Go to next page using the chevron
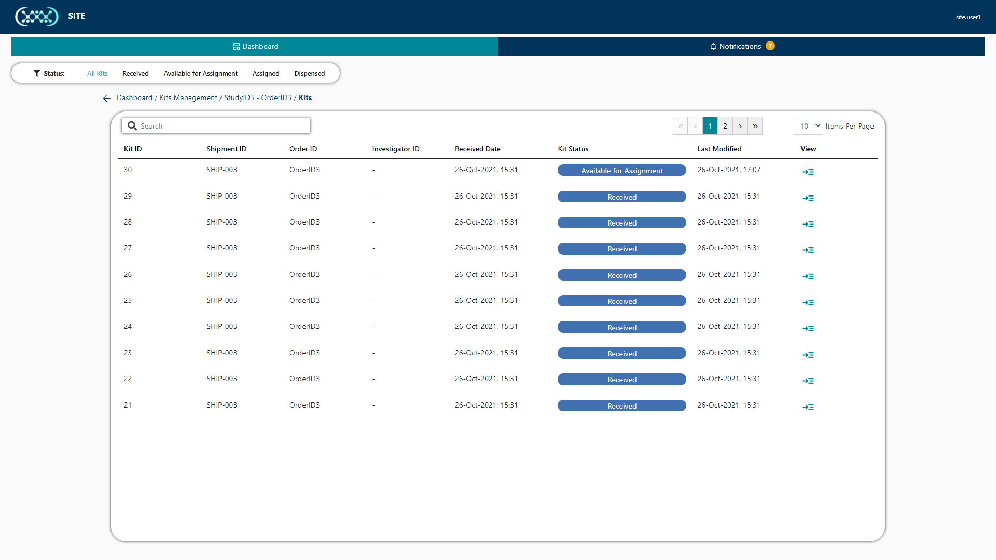 (x=740, y=125)
